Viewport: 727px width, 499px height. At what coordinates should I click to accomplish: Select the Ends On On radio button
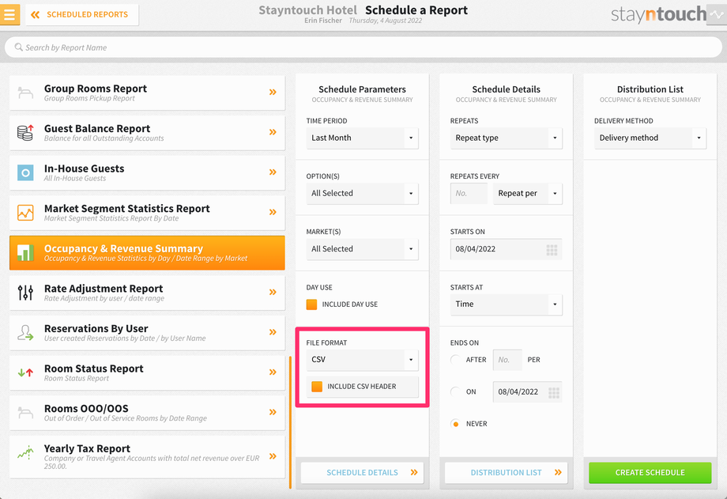(455, 391)
